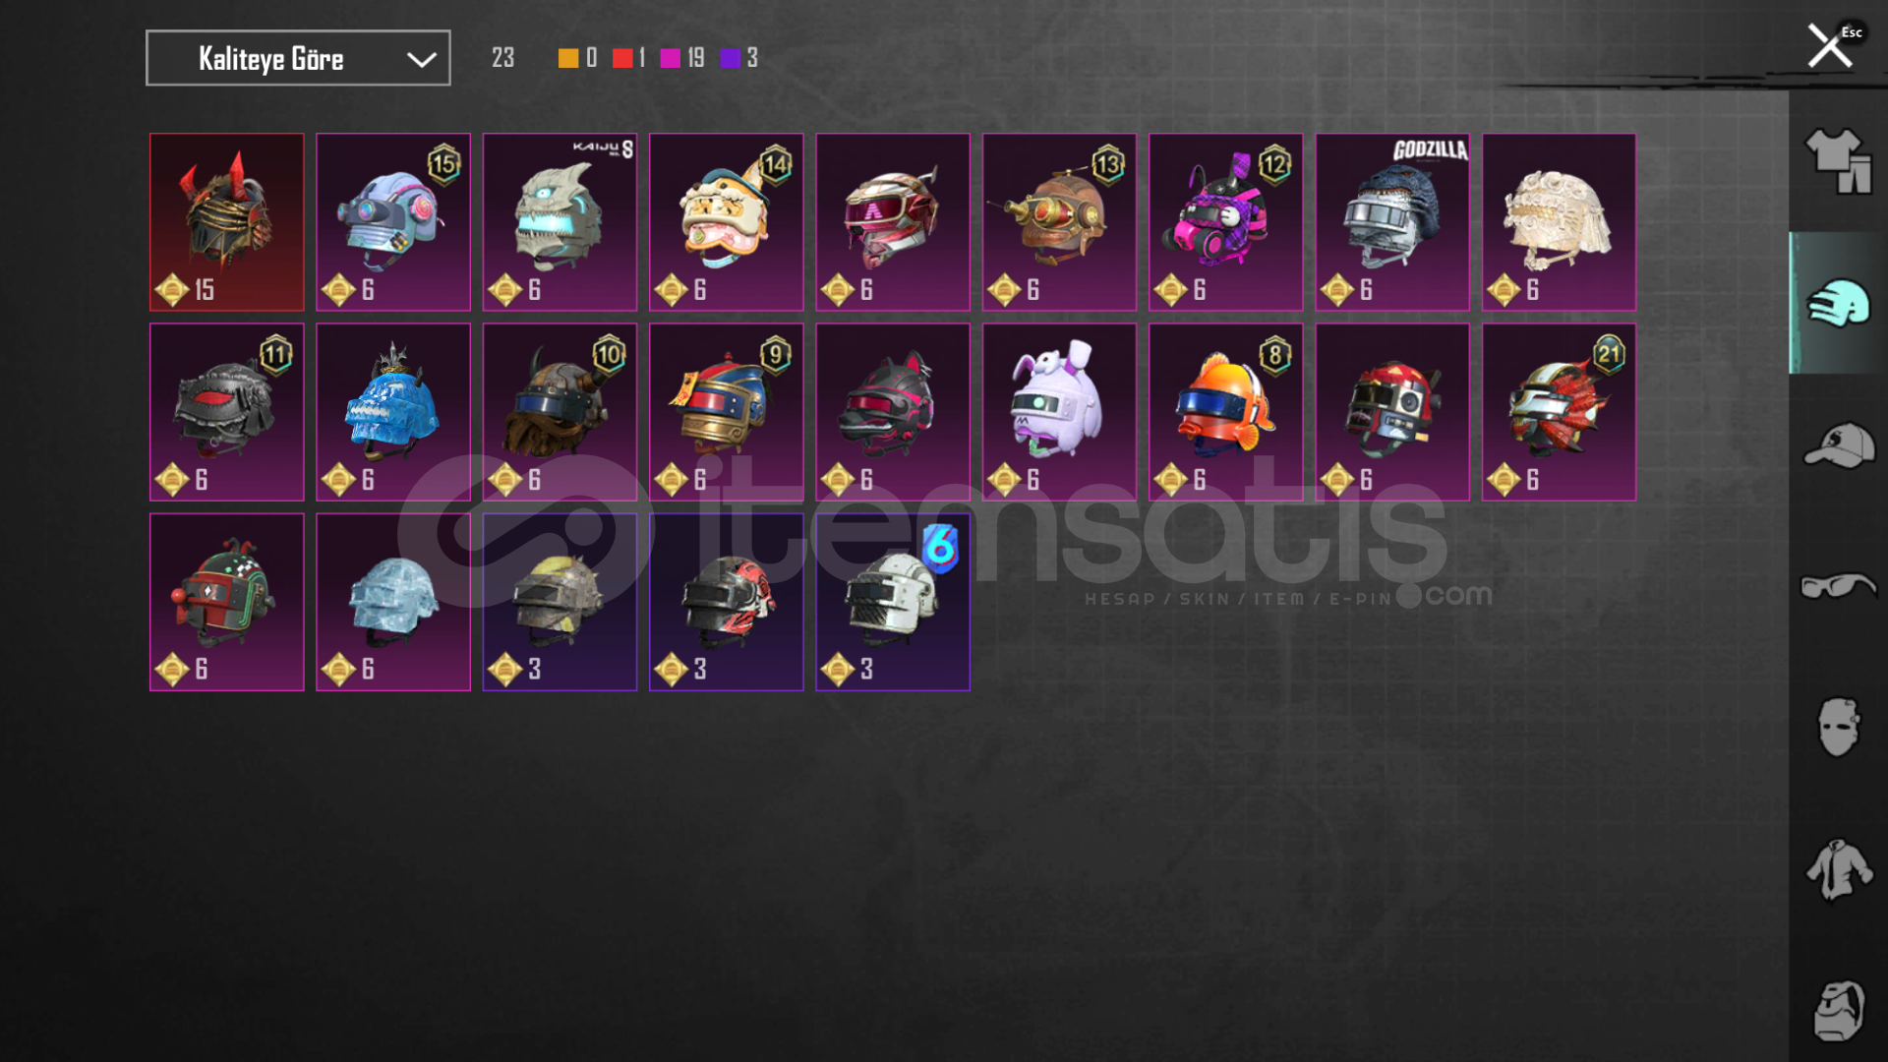Expand sorting options via the chevron arrow

pyautogui.click(x=422, y=60)
